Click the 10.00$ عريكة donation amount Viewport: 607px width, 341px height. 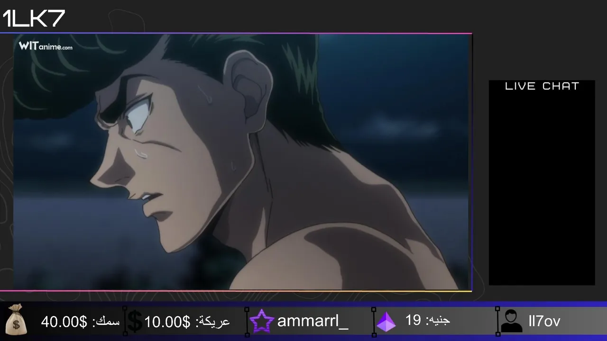[187, 322]
